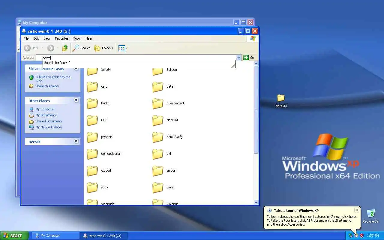Open the Forward history dropdown arrow
Screen dimensions: 384x240
pos(58,48)
